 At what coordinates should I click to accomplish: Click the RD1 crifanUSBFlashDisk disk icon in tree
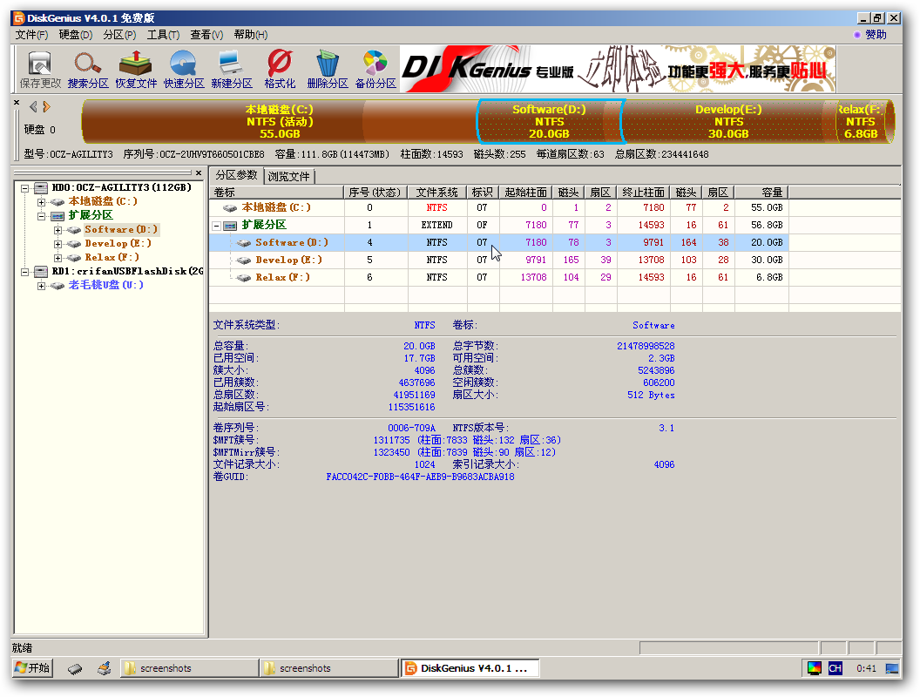[x=40, y=271]
